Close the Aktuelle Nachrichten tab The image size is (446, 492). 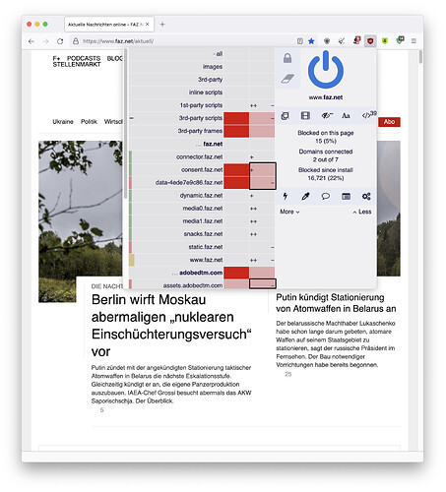[x=148, y=25]
